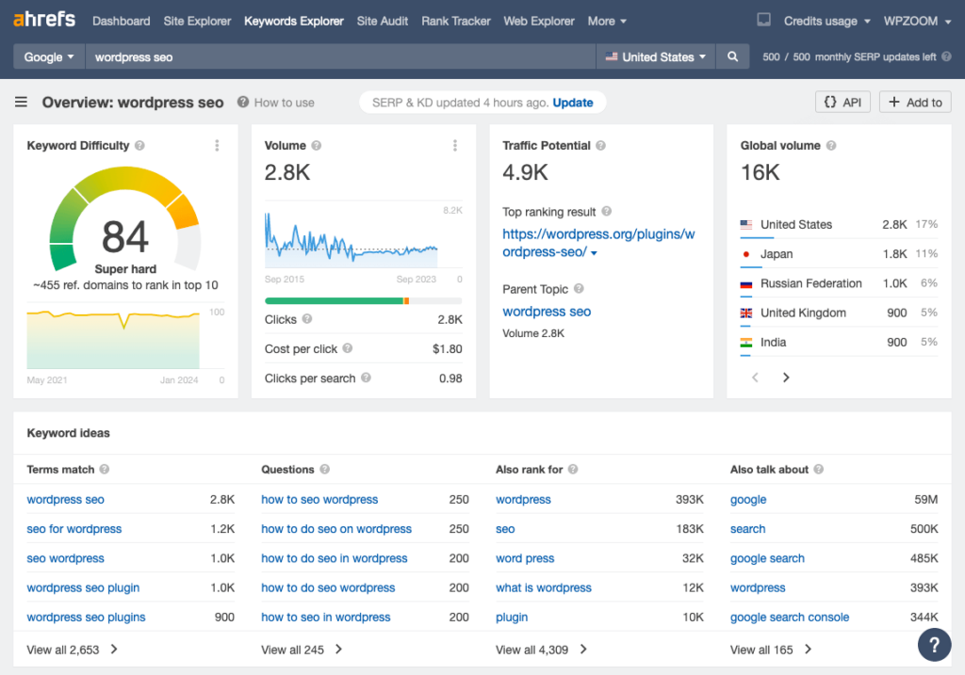
Task: Click help icon next to Clicks
Action: [x=307, y=319]
